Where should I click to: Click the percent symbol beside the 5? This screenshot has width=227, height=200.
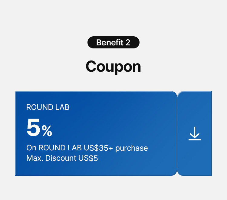point(47,131)
